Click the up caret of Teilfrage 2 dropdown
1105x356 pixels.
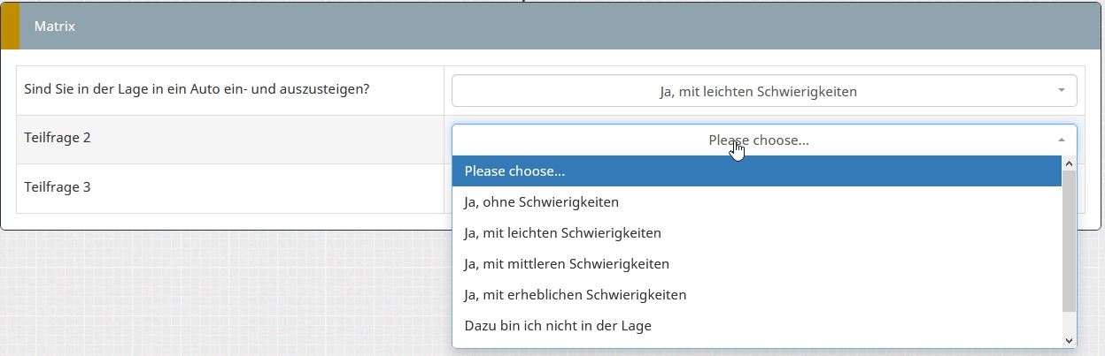(x=1061, y=140)
